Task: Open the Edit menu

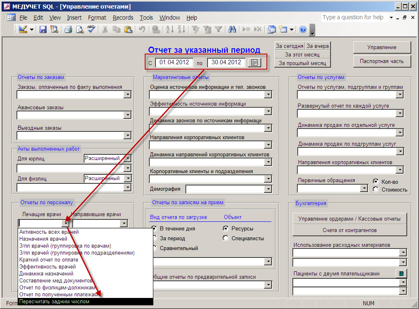Action: (x=38, y=18)
